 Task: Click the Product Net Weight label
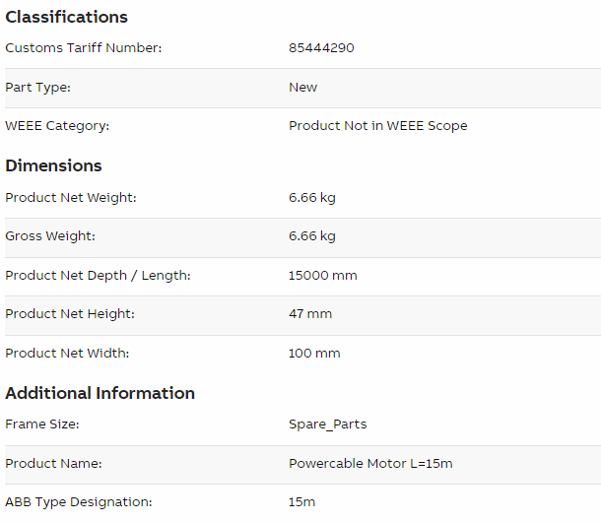pos(70,198)
